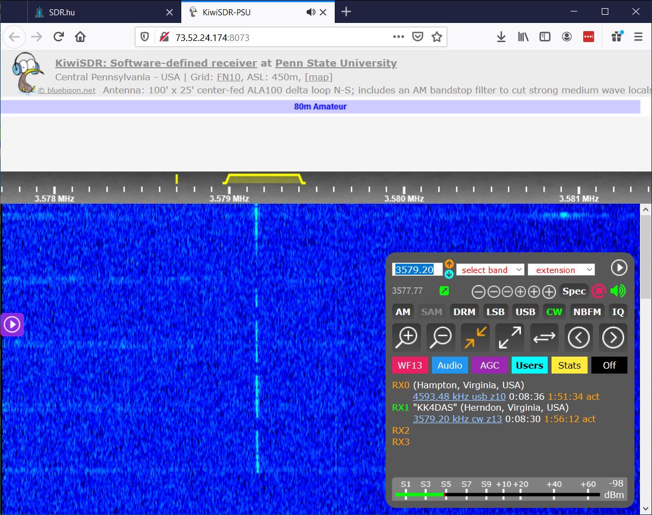
Task: Toggle the Spec spectrum display
Action: 574,291
